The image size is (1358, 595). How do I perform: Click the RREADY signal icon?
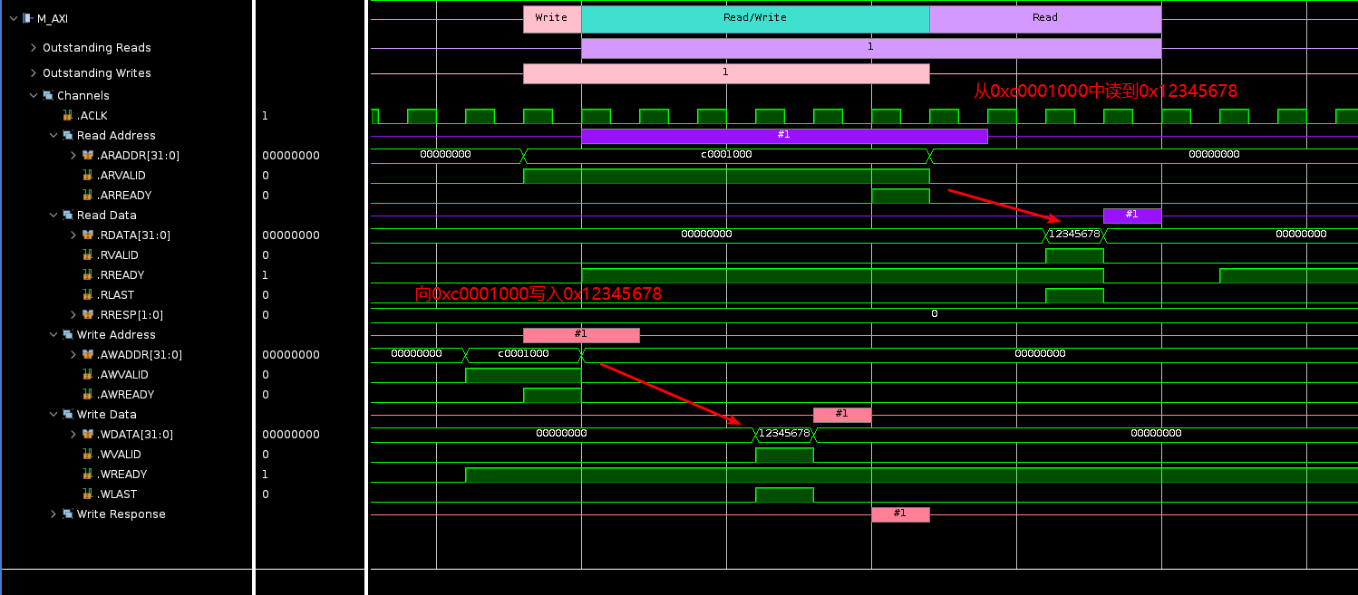coord(88,274)
